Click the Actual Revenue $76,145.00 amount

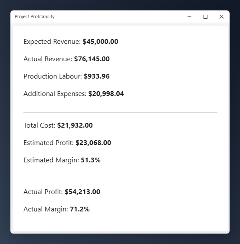(92, 59)
